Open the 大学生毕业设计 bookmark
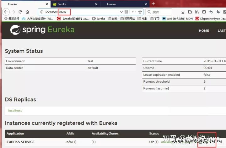The image size is (226, 148). point(37,19)
